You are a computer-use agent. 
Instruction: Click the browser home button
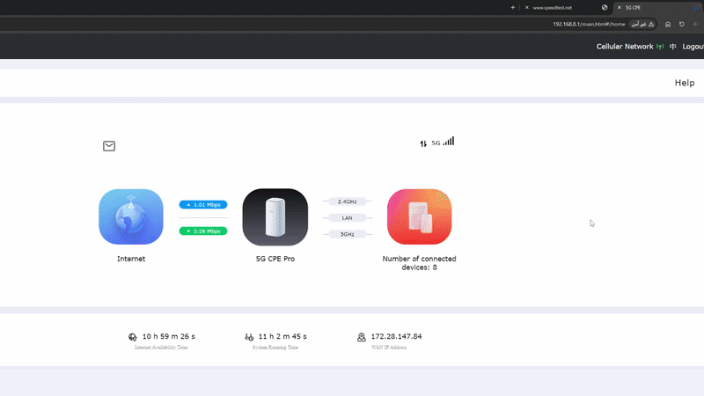tap(668, 25)
